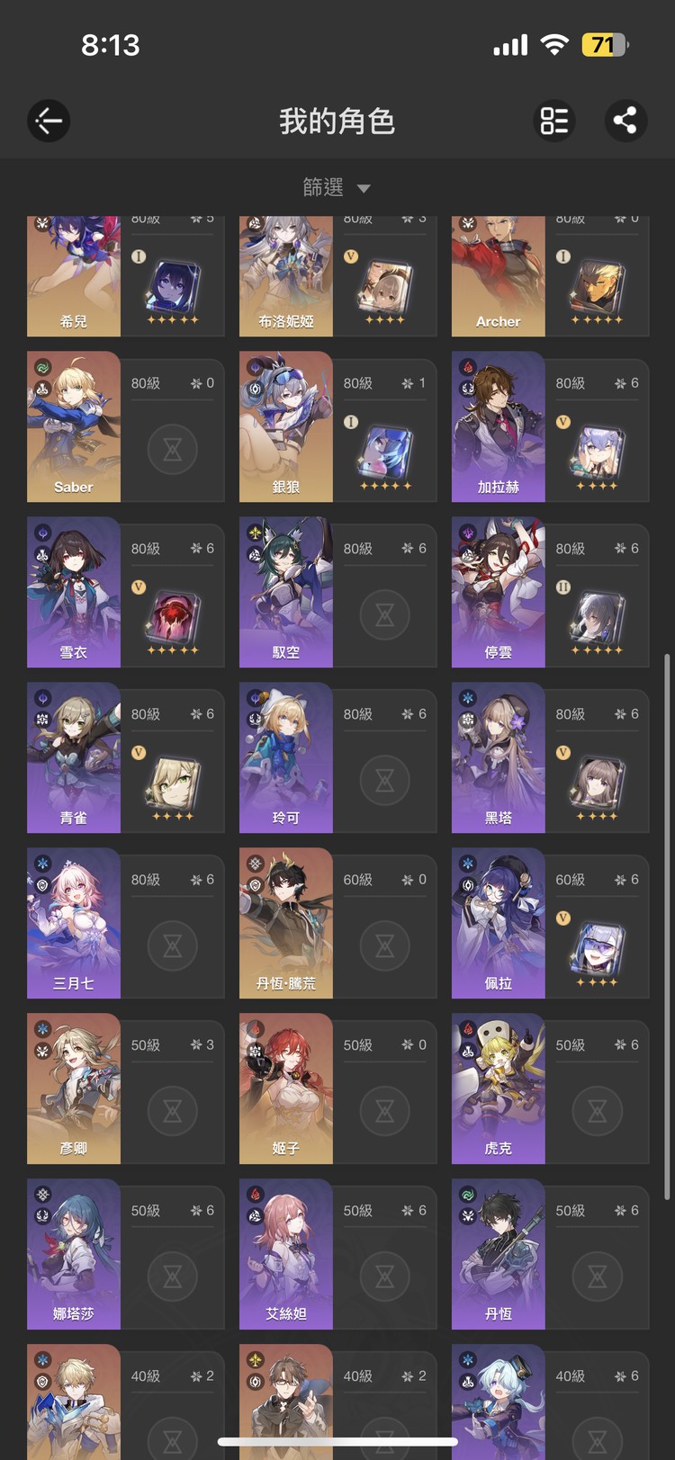Open 黑塔's light cone icon
675x1460 pixels.
(598, 785)
